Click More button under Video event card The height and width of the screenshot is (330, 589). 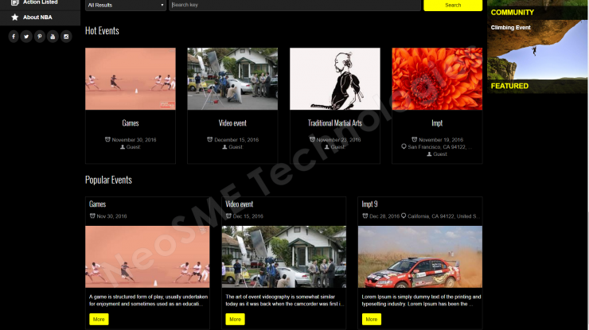(x=235, y=319)
